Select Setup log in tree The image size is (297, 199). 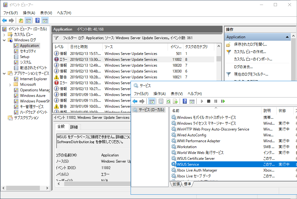tap(25, 57)
